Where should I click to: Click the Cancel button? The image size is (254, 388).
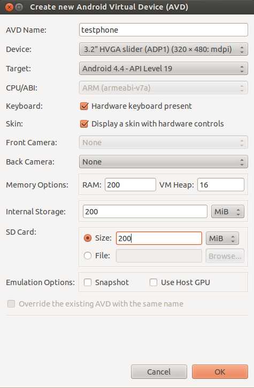(159, 372)
